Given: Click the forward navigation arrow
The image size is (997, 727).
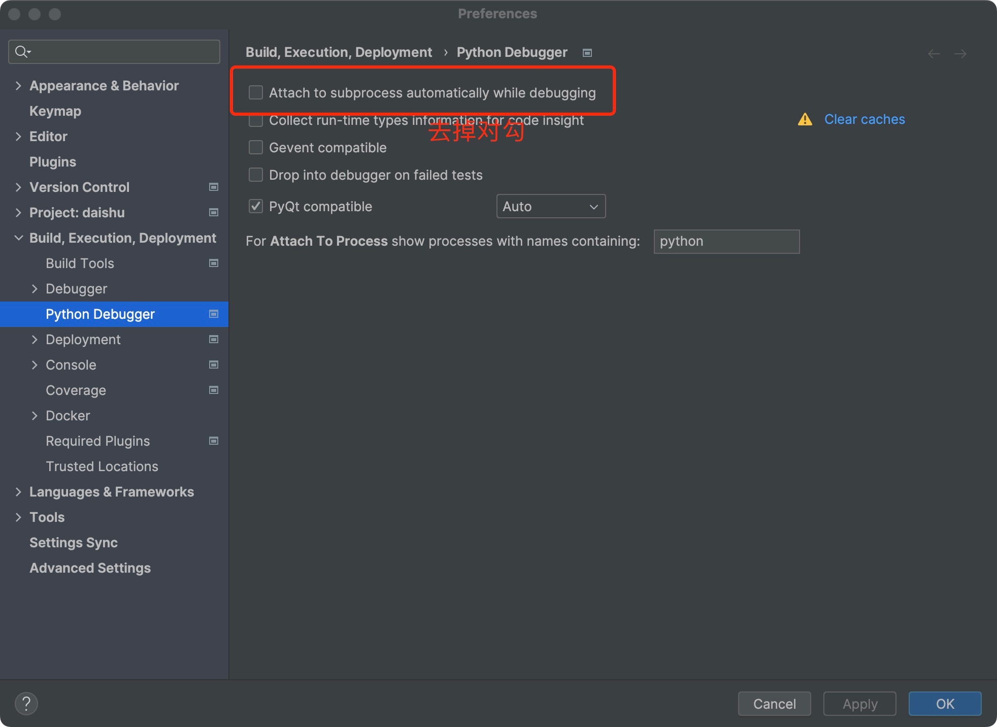Looking at the screenshot, I should point(960,53).
